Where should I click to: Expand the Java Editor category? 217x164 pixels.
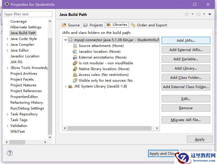coord(7,50)
